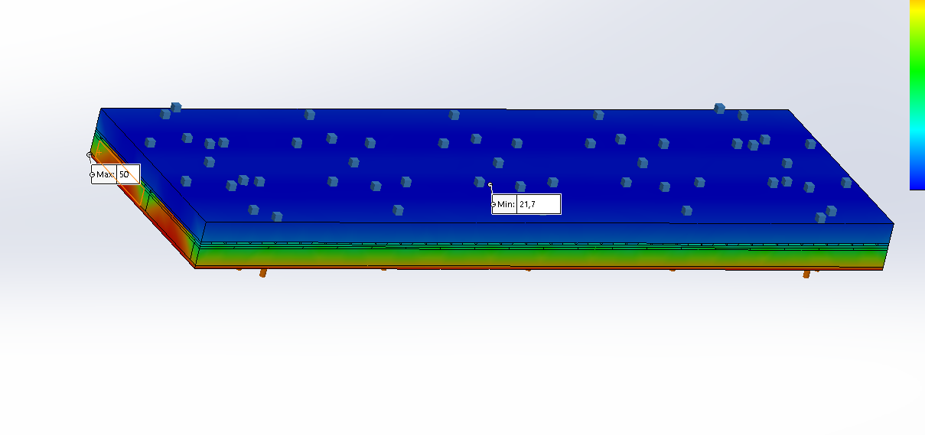This screenshot has width=925, height=435.
Task: Click the Min annotation label
Action: 506,204
